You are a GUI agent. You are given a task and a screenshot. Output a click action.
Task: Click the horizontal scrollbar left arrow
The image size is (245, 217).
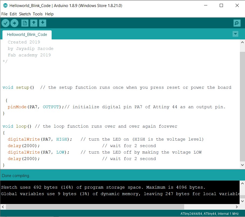(x=3, y=207)
